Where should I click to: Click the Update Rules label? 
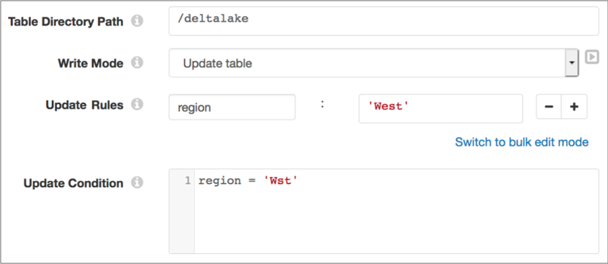click(x=85, y=105)
